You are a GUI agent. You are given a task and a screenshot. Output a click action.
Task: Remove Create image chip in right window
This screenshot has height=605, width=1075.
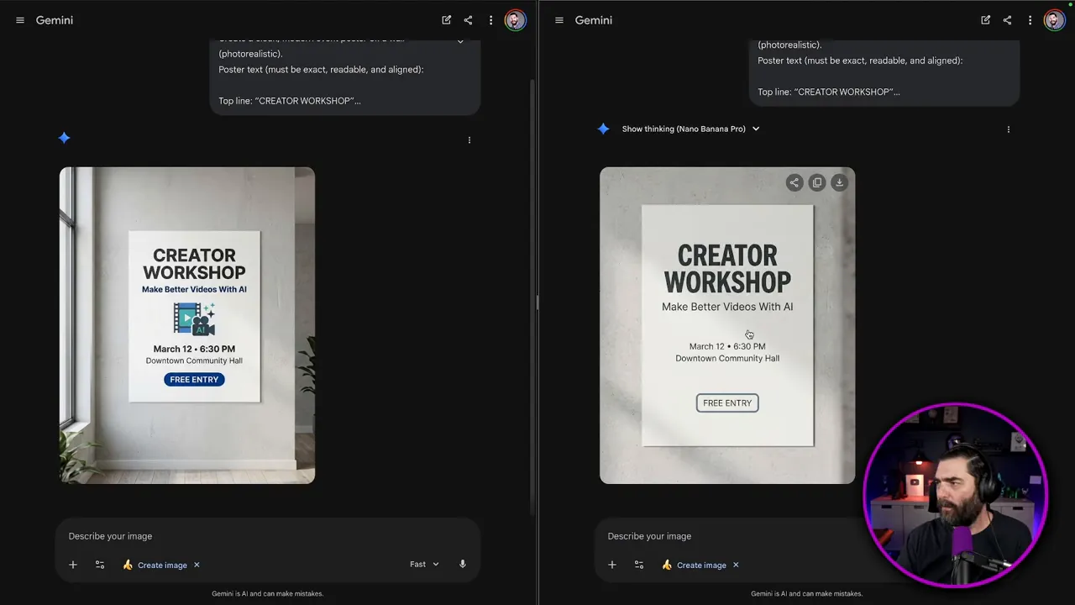[x=736, y=565]
